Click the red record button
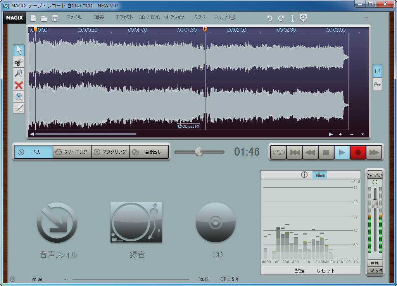 (x=358, y=152)
